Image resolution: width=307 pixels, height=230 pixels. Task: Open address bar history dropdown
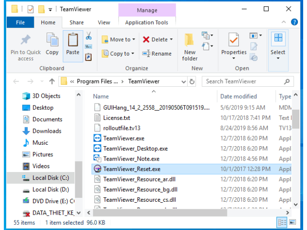(x=183, y=81)
